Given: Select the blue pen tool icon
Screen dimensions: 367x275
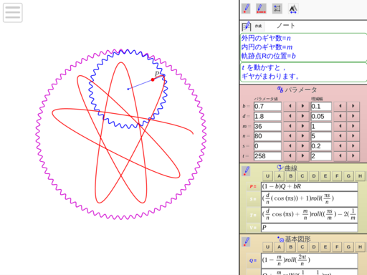Looking at the screenshot, I should coord(246,9).
